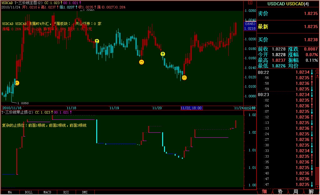
Task: Switch to MACD indicator tab
Action: (x=47, y=192)
